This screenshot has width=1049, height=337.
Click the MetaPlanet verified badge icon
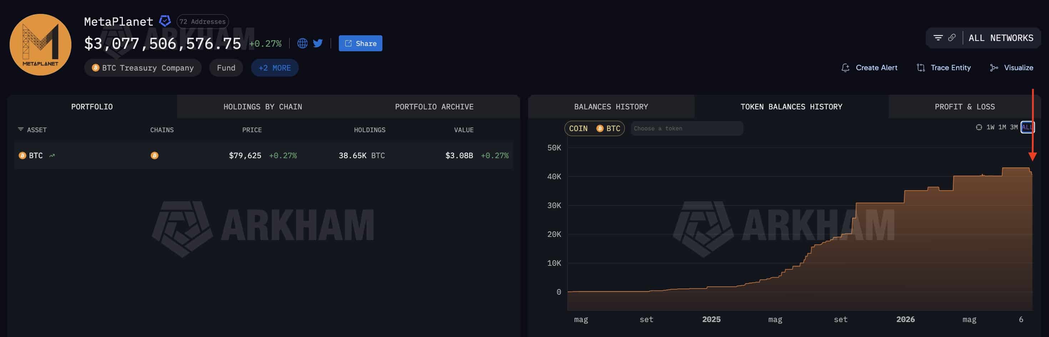[165, 21]
